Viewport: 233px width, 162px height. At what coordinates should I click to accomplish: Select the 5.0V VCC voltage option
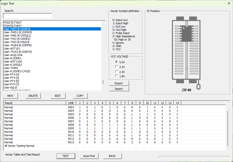(116, 62)
